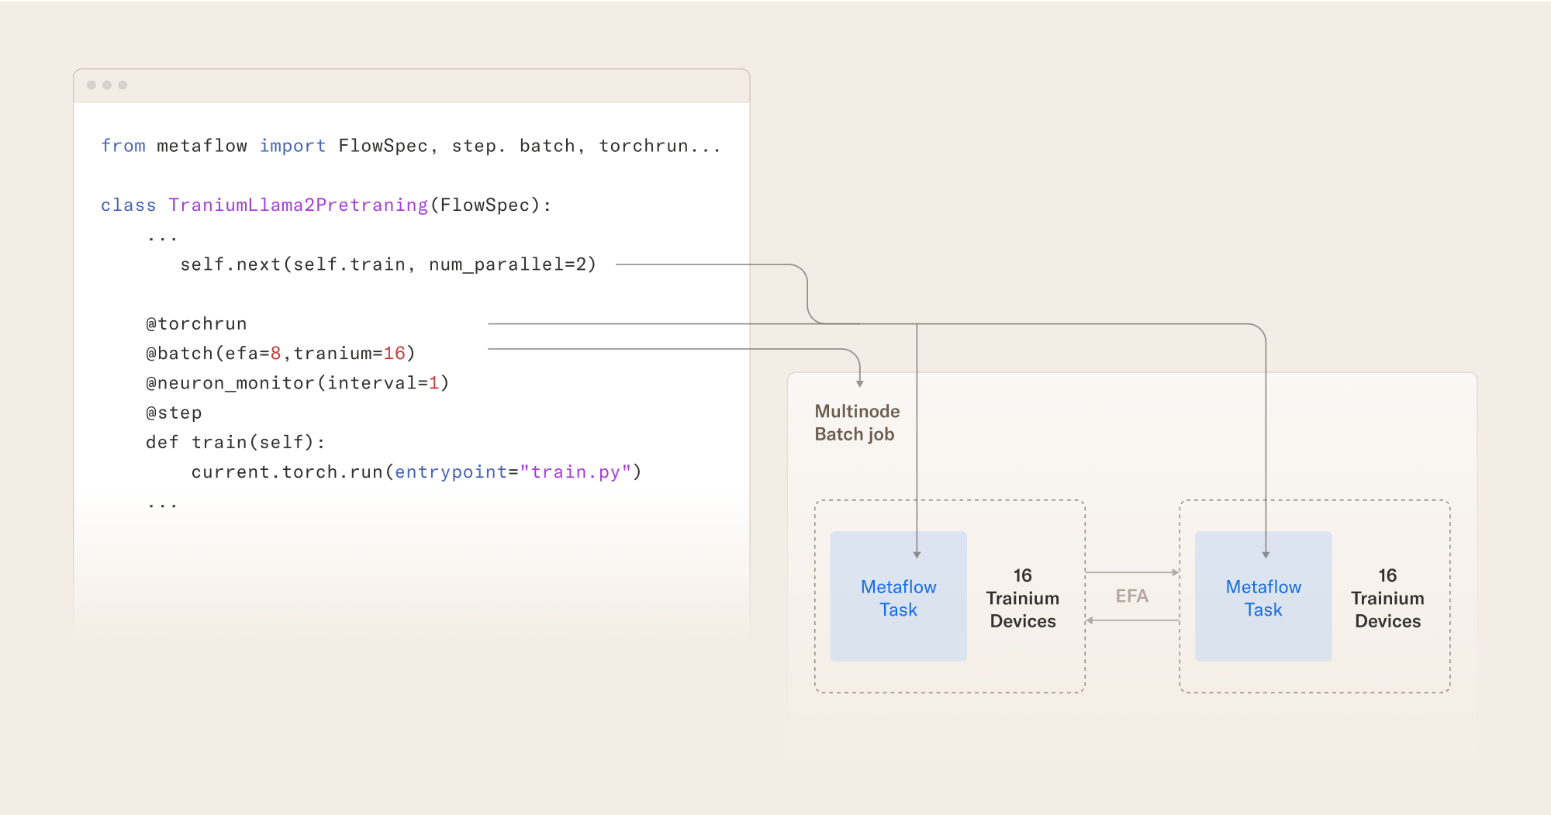Click the code window title bar
This screenshot has height=815, width=1551.
[411, 86]
